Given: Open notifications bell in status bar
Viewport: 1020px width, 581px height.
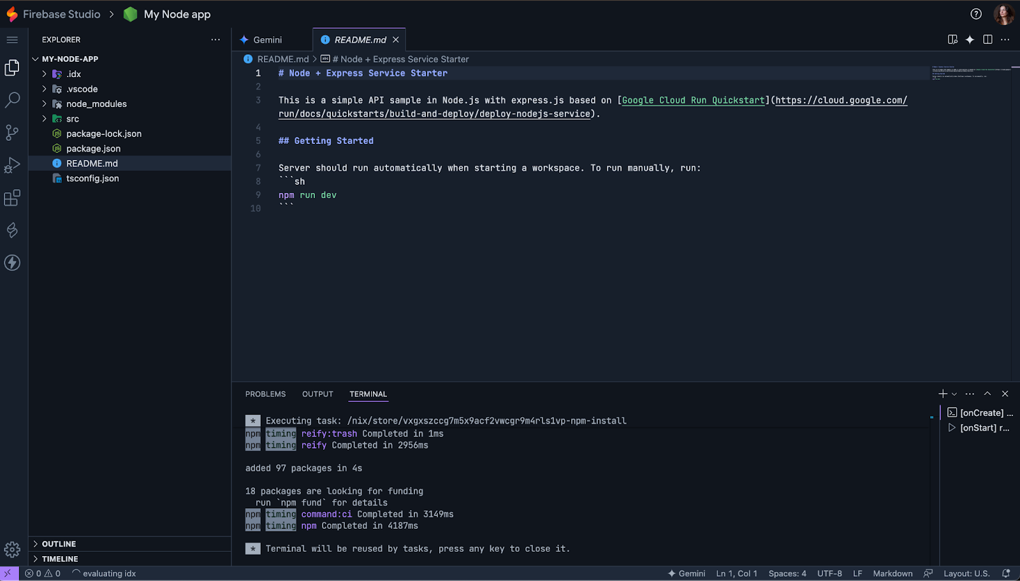Looking at the screenshot, I should [x=1006, y=573].
